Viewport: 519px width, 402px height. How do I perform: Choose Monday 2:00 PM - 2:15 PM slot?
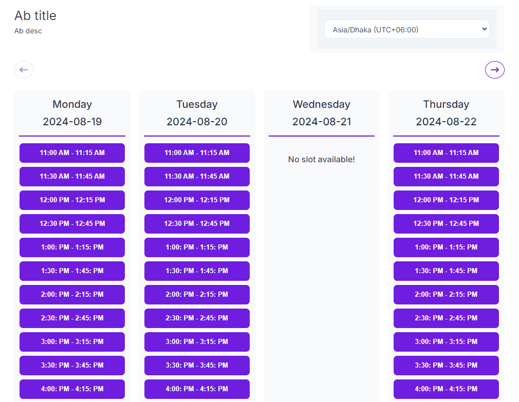(72, 295)
